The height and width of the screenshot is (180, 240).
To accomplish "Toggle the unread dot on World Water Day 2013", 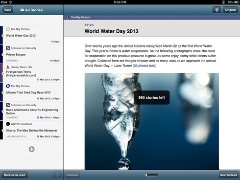I will tap(3, 36).
